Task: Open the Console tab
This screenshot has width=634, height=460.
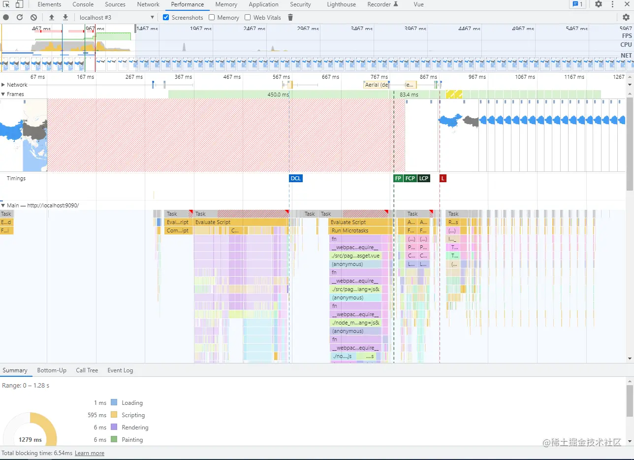Action: (x=83, y=4)
